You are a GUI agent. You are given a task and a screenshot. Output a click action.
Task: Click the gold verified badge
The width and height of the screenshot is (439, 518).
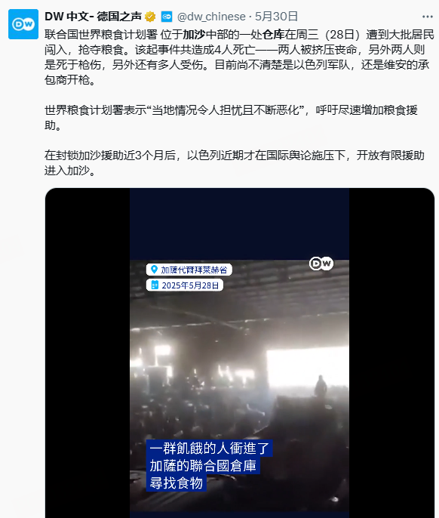pyautogui.click(x=150, y=17)
